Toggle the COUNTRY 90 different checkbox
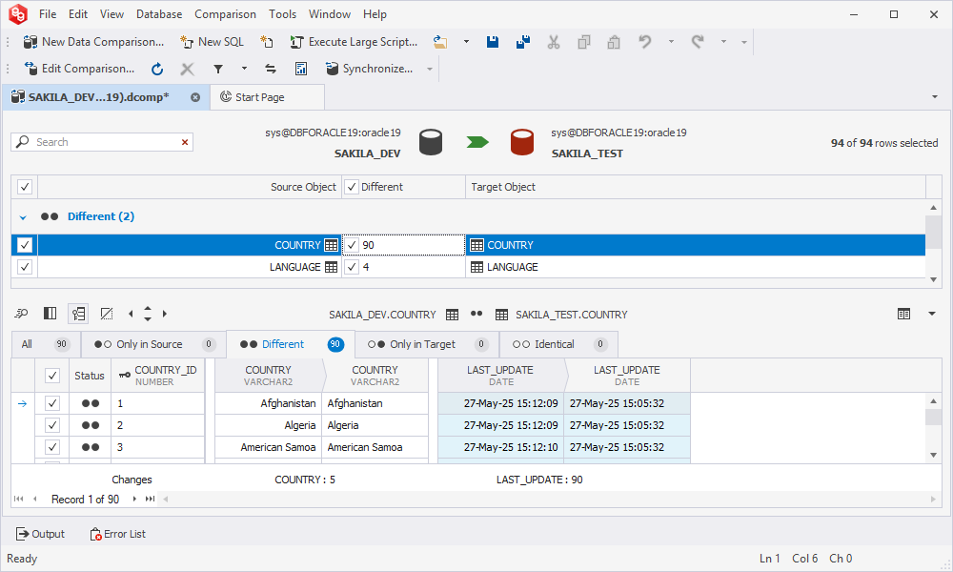 (352, 245)
